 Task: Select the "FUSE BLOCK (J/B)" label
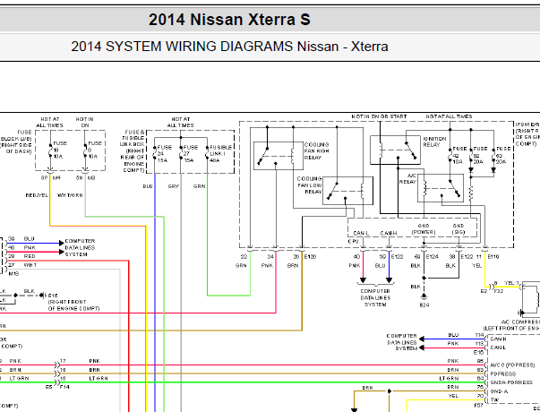[x=16, y=136]
